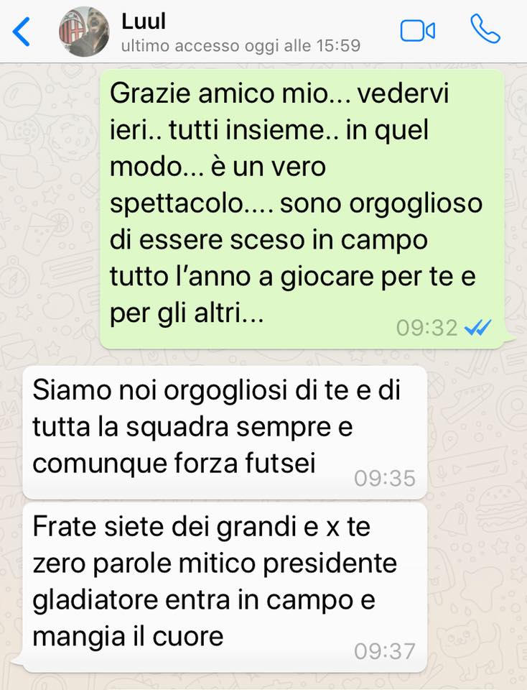Tap the 09:37 timestamp
Screen dimensions: 527x690
point(385,651)
